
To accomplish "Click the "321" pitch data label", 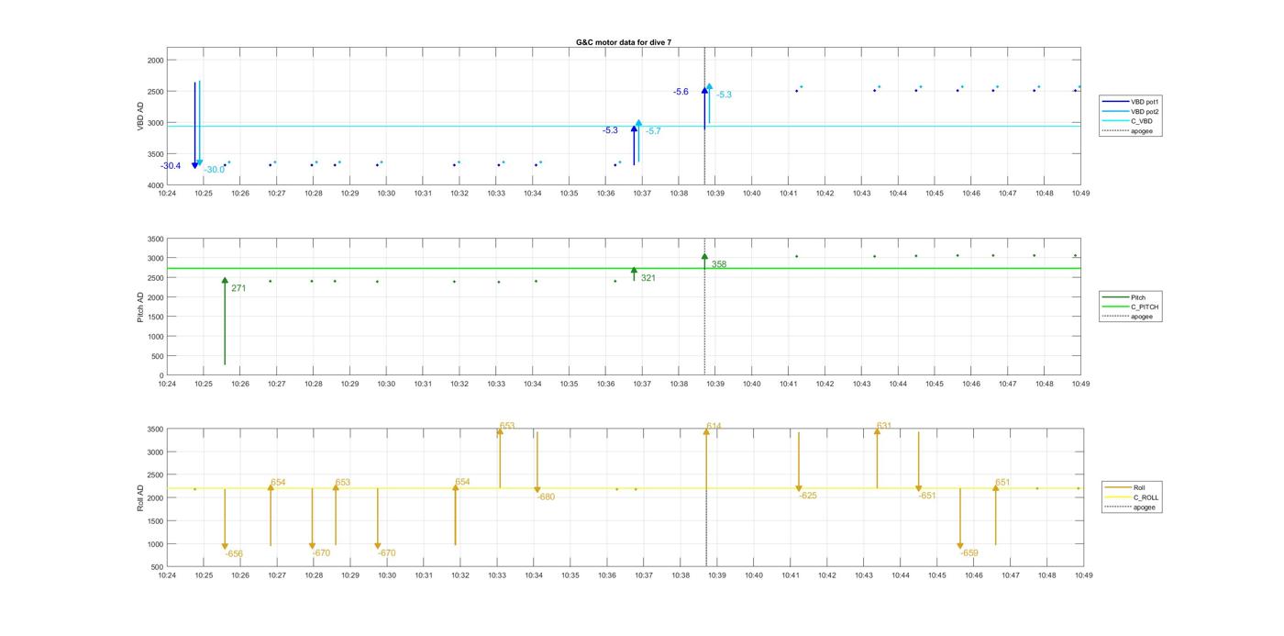I will point(648,278).
